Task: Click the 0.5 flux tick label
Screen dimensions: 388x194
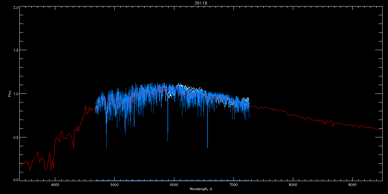Action: point(16,137)
